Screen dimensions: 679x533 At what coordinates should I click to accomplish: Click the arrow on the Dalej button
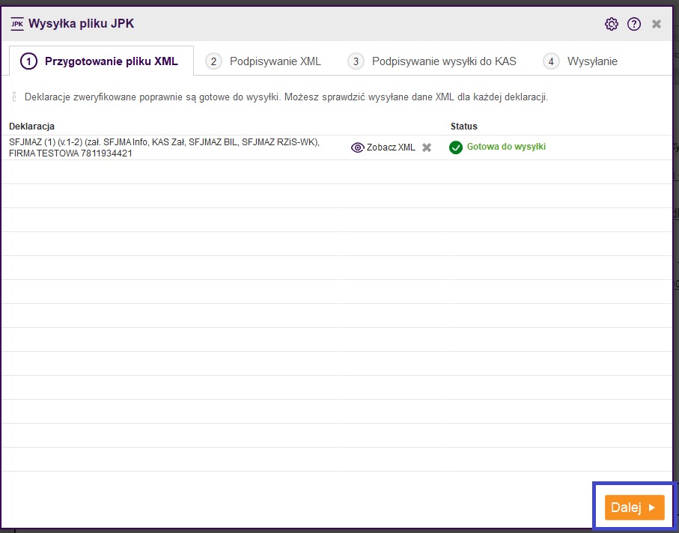[652, 508]
